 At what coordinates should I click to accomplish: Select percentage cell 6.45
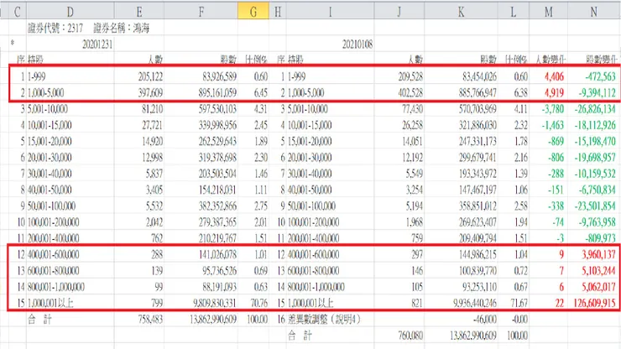coord(261,92)
